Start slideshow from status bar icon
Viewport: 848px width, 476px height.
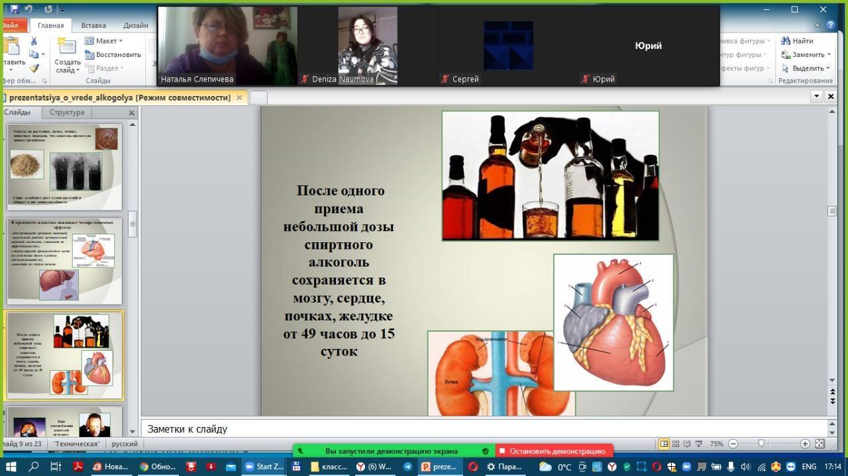[698, 444]
